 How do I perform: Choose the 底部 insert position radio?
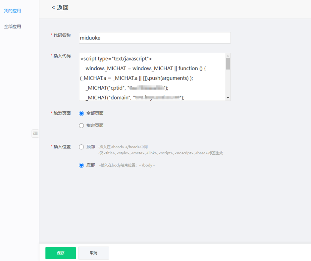81,165
